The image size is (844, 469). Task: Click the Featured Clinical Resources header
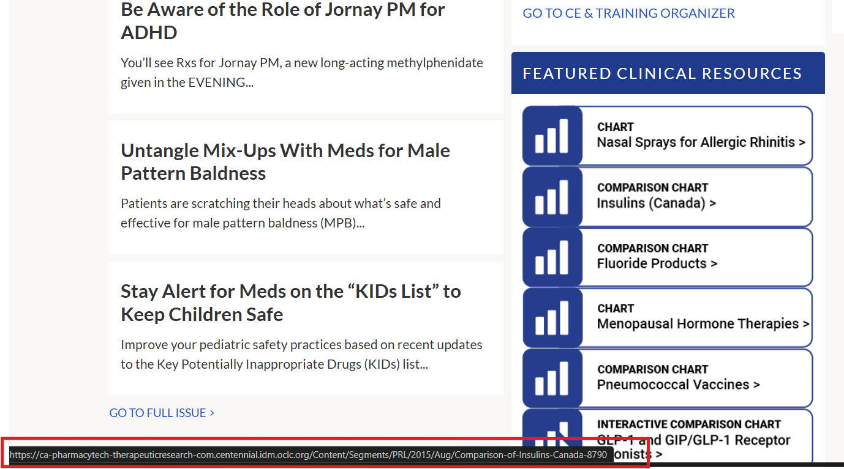tap(662, 73)
